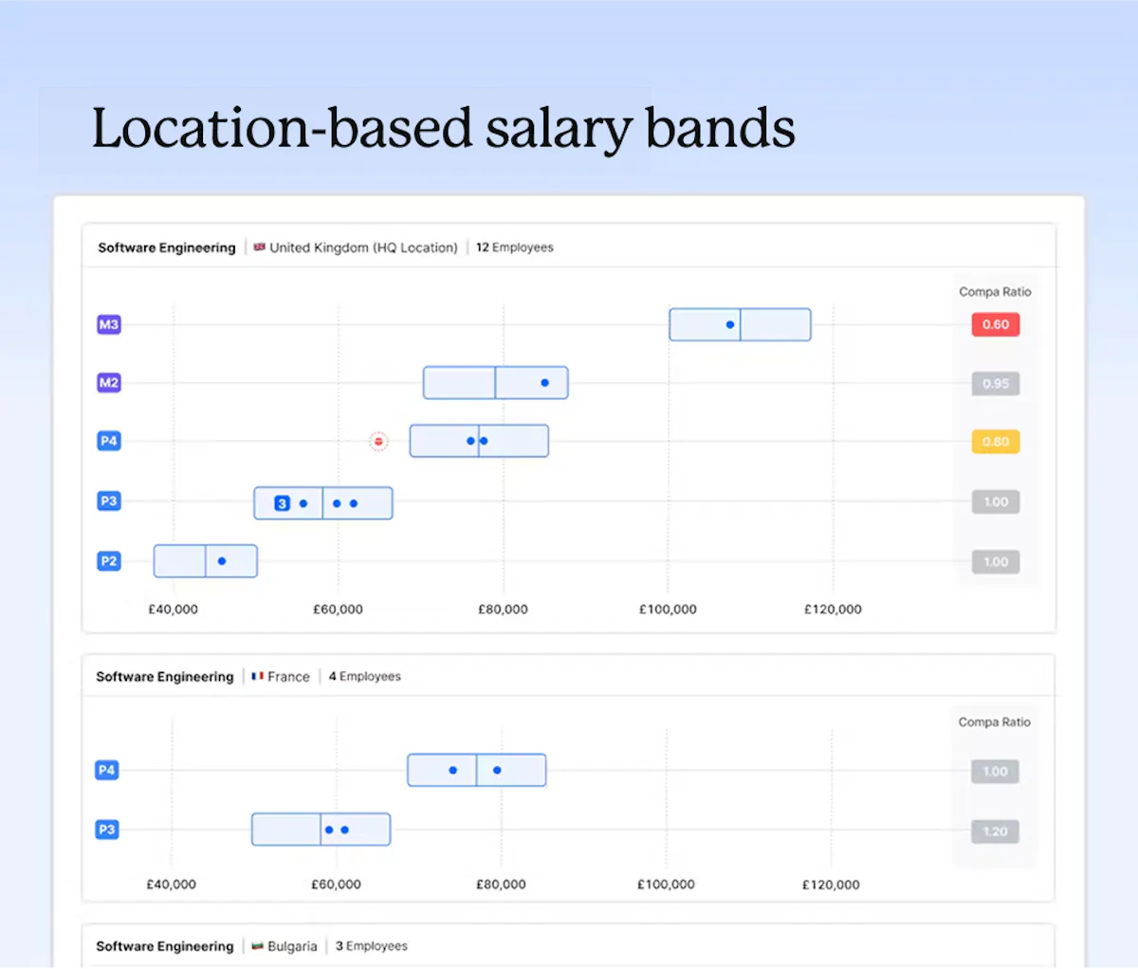
Task: Click the red 0.60 compa ratio badge
Action: [x=996, y=324]
